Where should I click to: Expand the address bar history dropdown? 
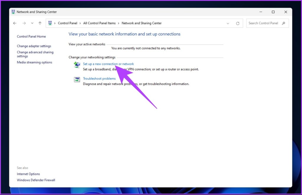(x=228, y=23)
